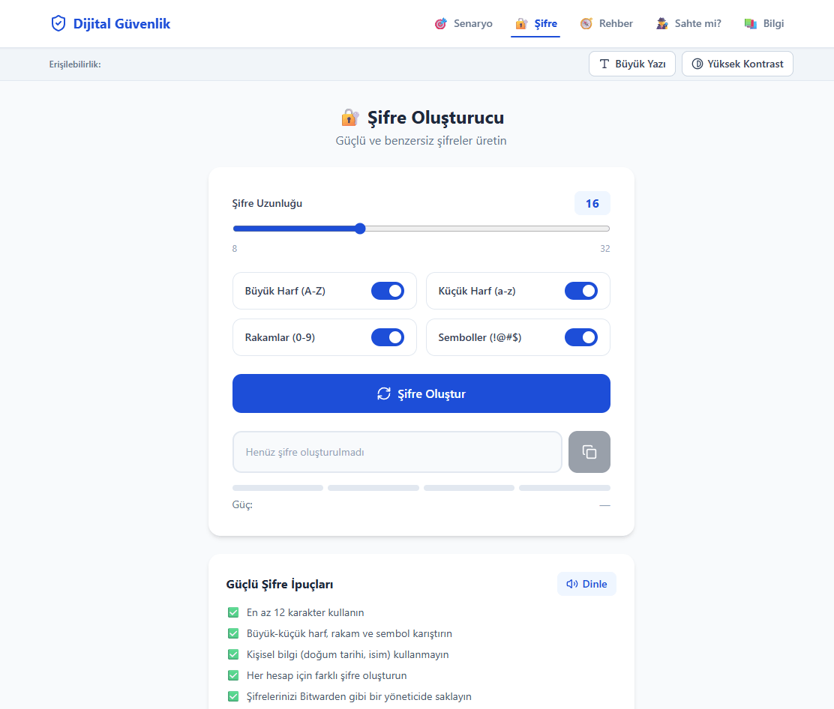Click the T typography icon
Image resolution: width=834 pixels, height=709 pixels.
604,64
